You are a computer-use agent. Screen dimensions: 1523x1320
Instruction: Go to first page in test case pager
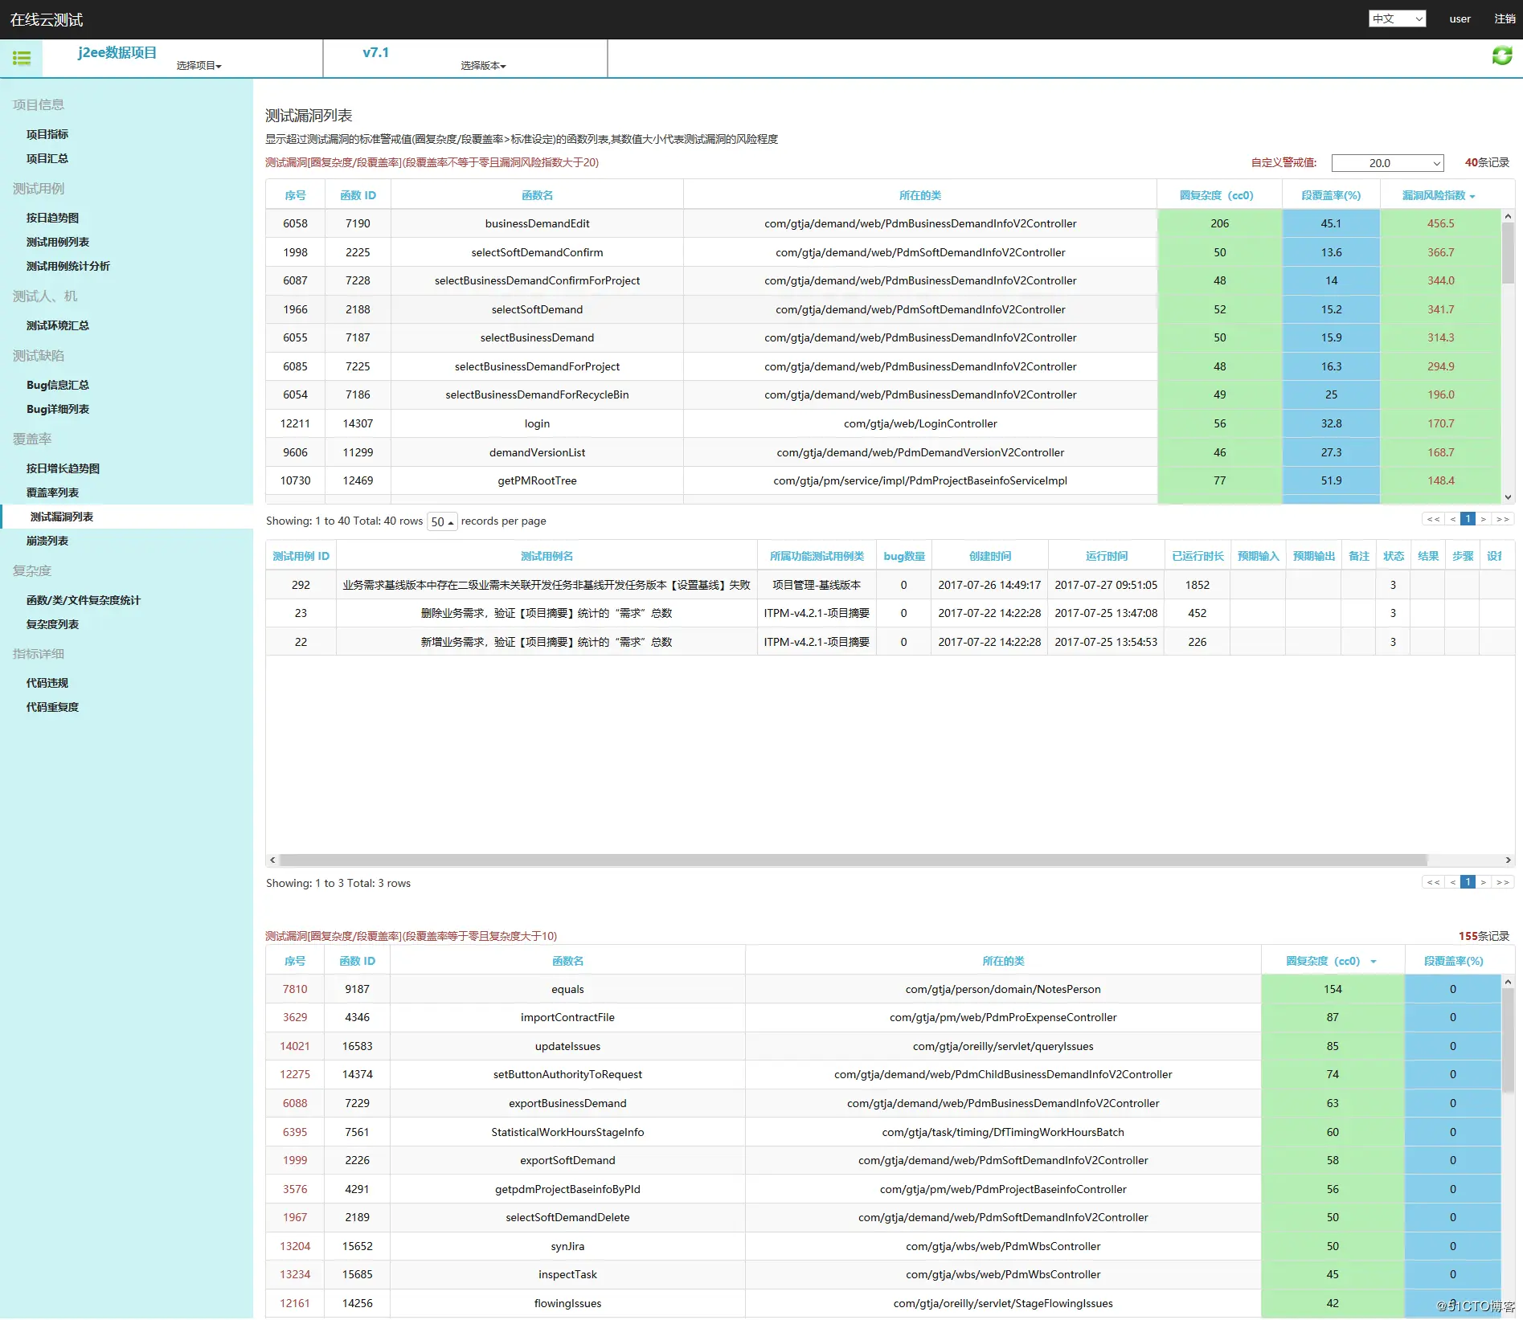click(1433, 882)
